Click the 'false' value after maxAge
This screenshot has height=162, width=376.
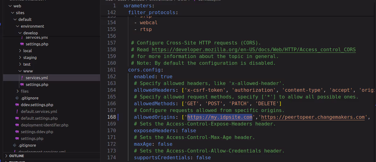165,144
